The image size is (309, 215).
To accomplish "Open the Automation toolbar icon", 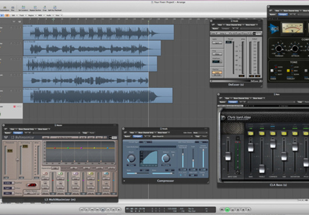I will point(5,8).
